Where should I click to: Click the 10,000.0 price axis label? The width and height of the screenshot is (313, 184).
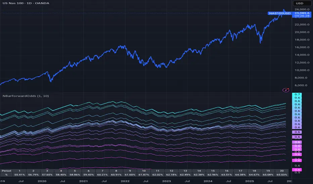click(x=302, y=70)
